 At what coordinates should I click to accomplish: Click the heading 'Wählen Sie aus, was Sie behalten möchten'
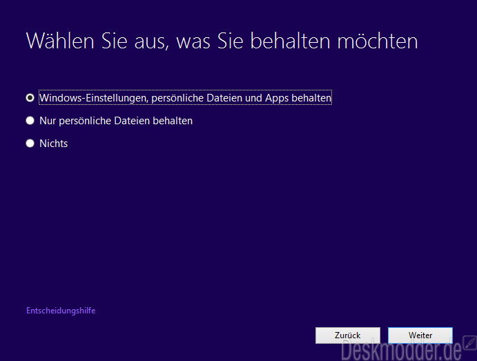coord(222,41)
